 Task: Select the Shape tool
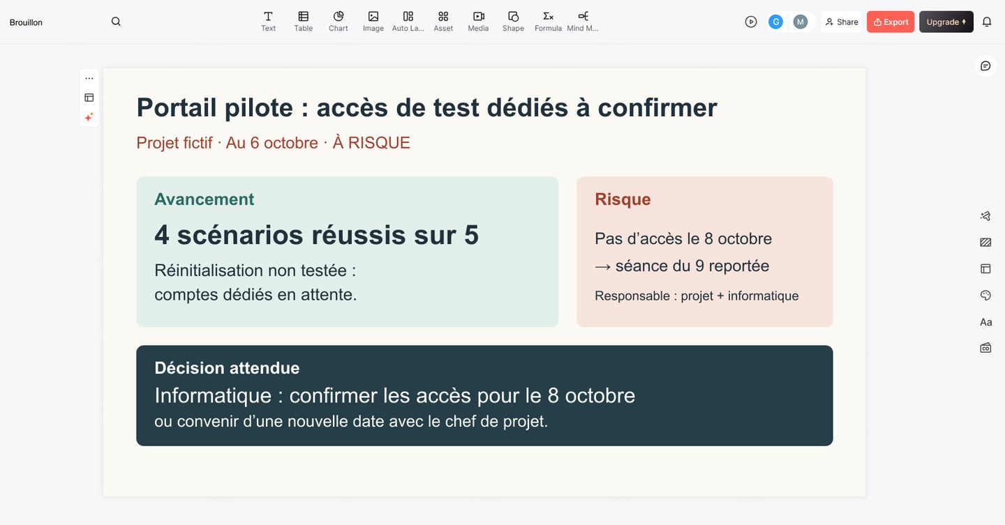[513, 22]
